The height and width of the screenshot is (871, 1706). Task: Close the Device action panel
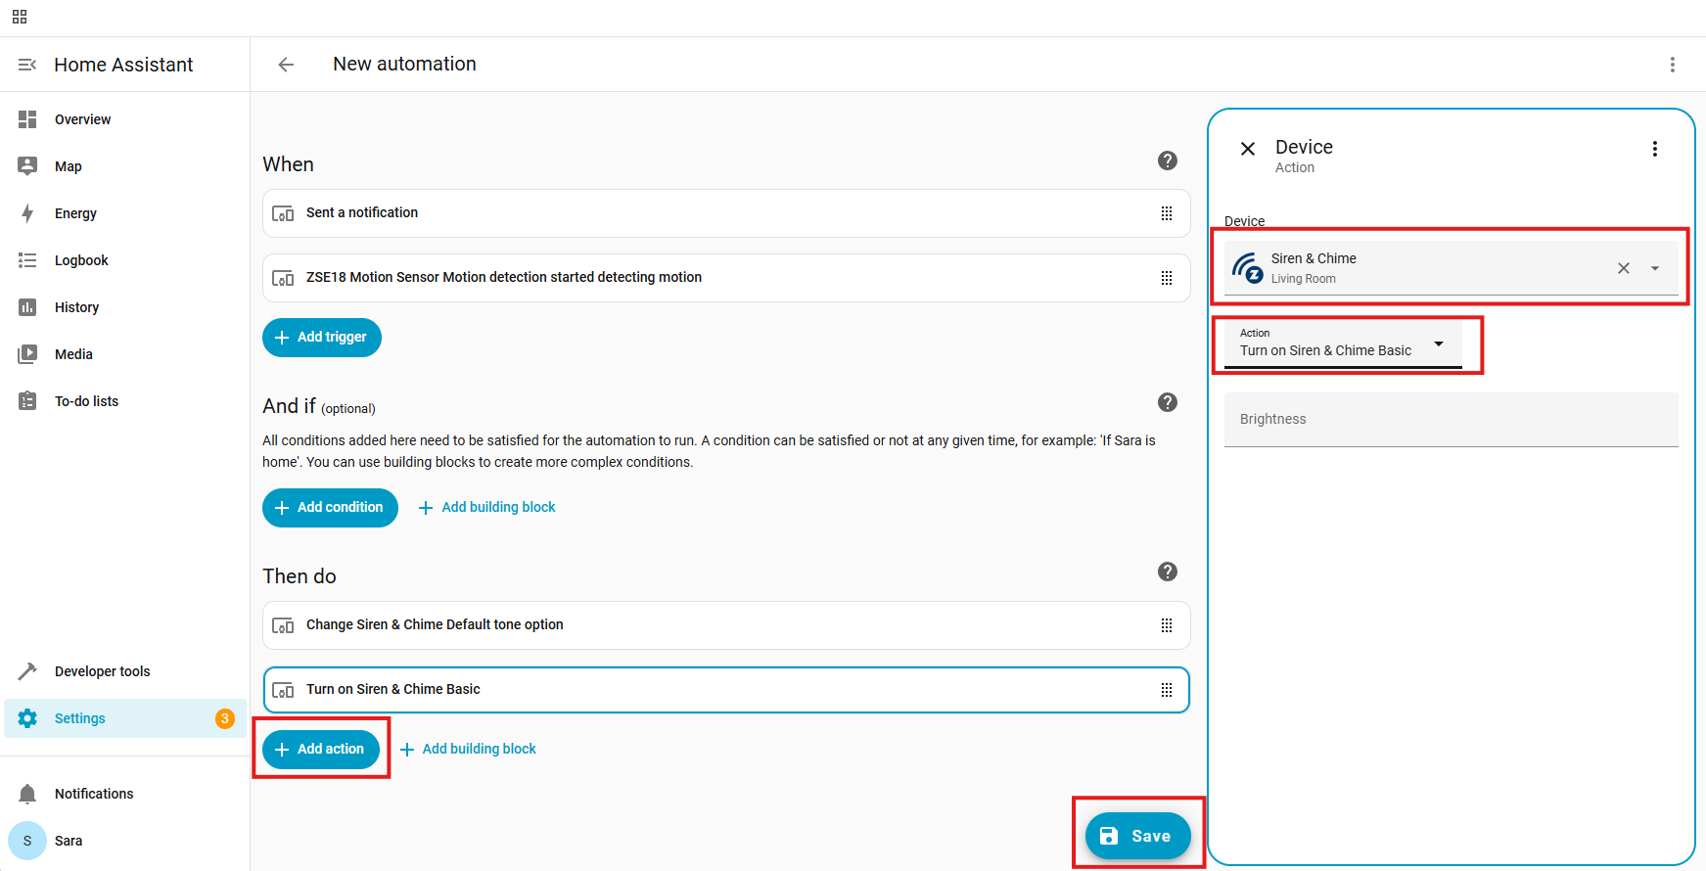(1248, 149)
